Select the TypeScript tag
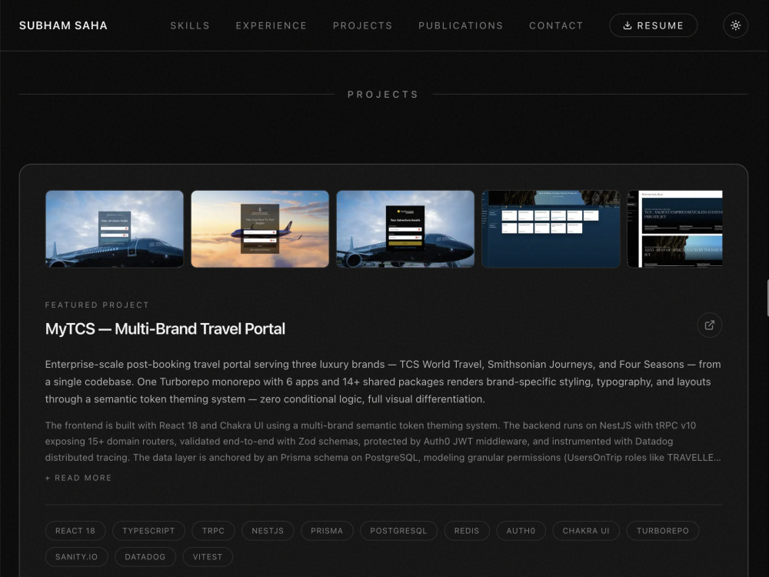 pyautogui.click(x=148, y=531)
